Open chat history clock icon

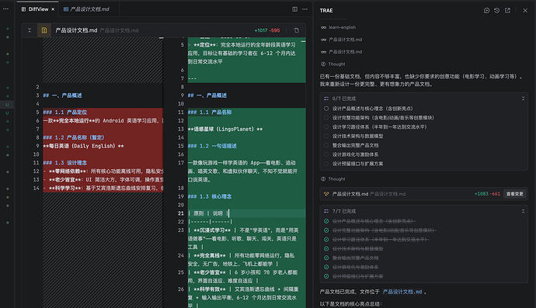tap(496, 11)
